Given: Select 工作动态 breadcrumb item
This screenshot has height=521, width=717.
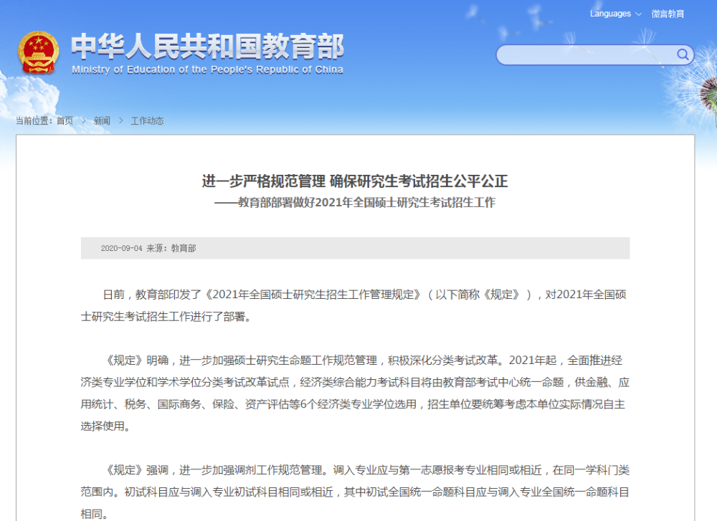Looking at the screenshot, I should (147, 120).
